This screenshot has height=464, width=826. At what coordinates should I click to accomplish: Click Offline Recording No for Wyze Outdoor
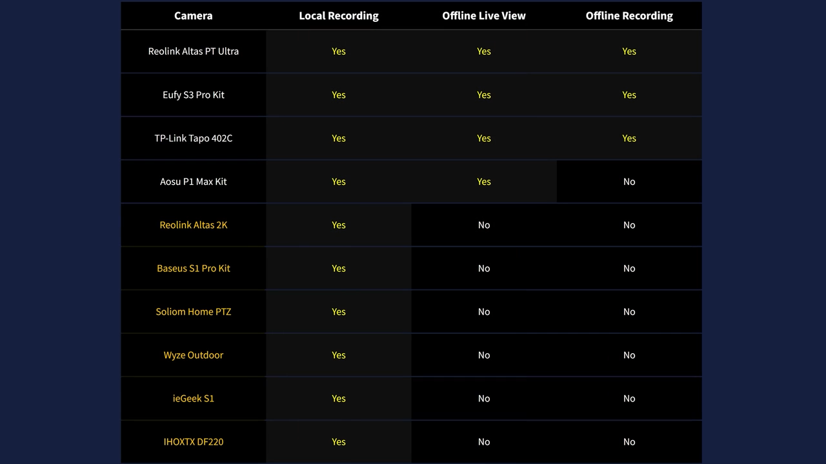pyautogui.click(x=629, y=355)
